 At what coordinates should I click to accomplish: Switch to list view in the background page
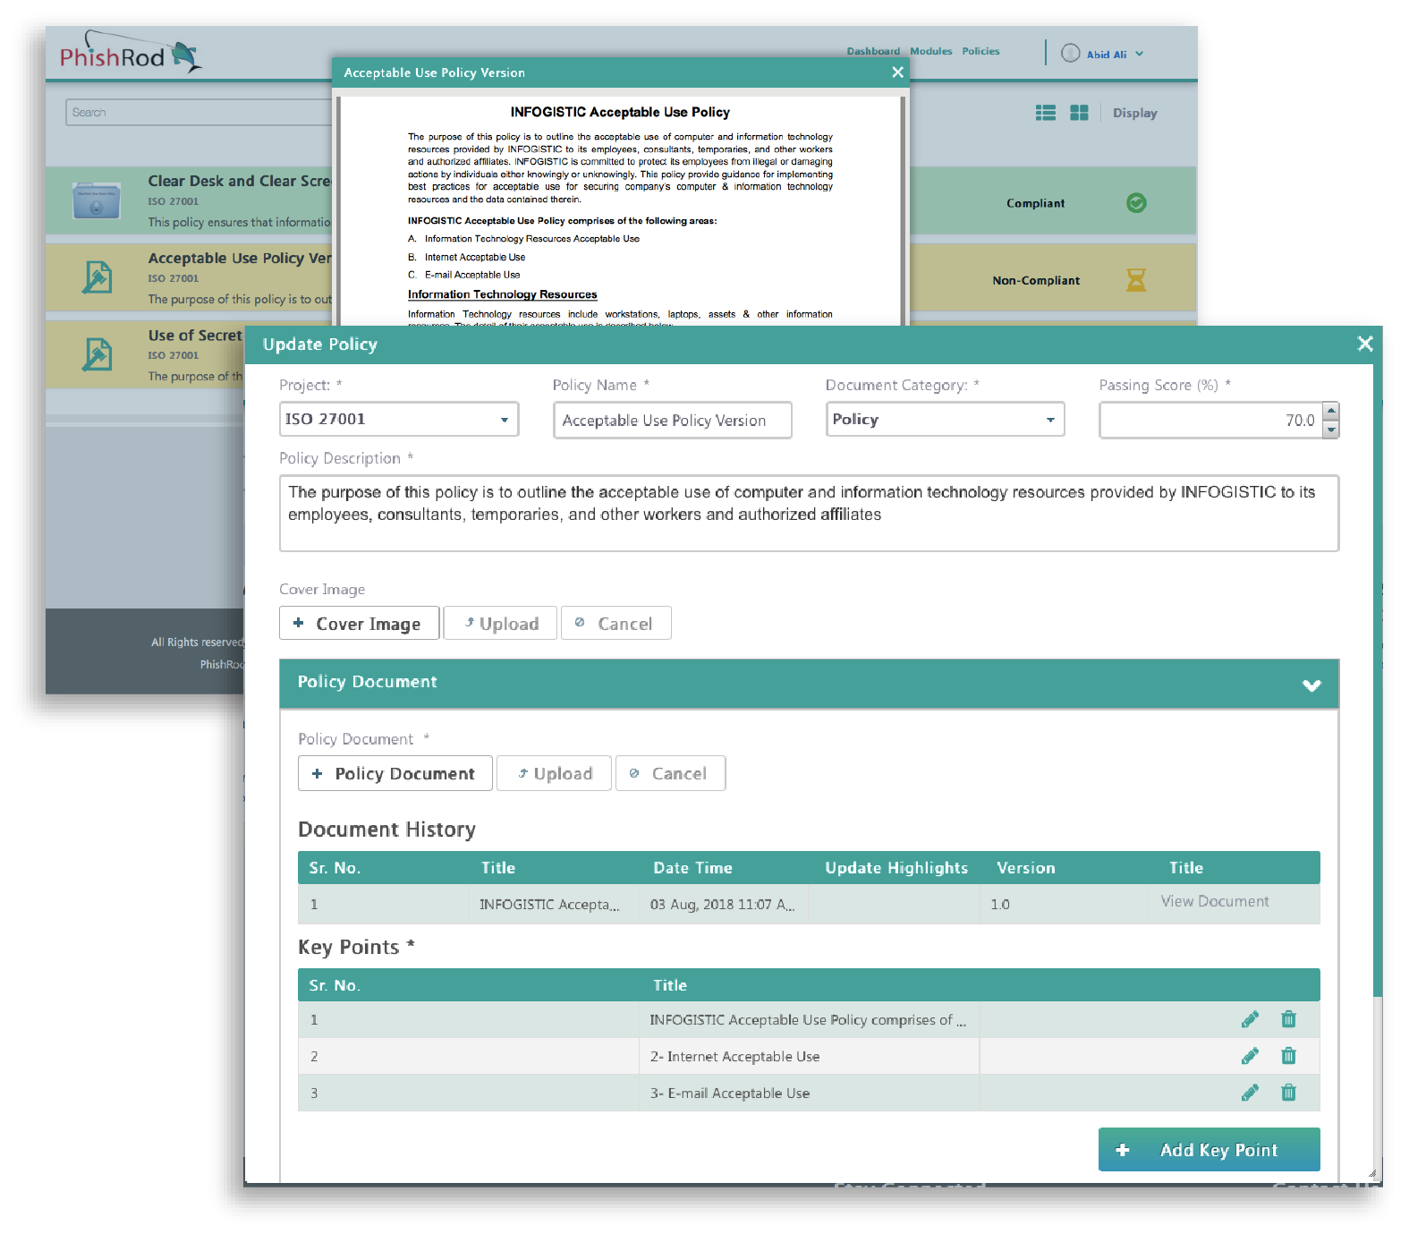coord(1045,113)
